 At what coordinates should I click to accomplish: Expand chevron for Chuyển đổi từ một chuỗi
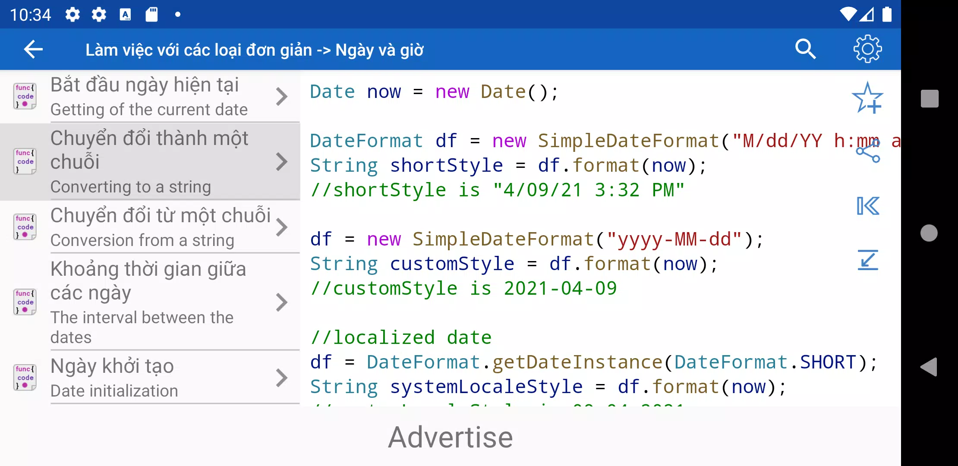(282, 227)
